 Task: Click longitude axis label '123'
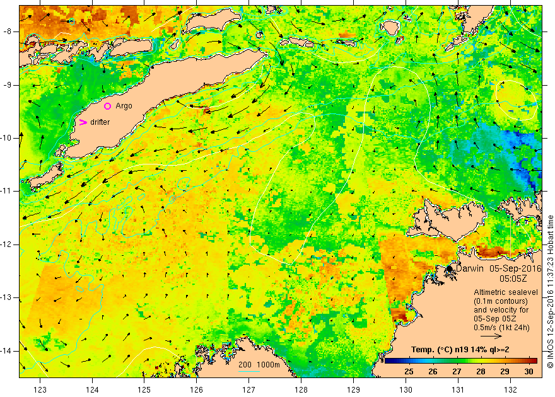point(40,390)
